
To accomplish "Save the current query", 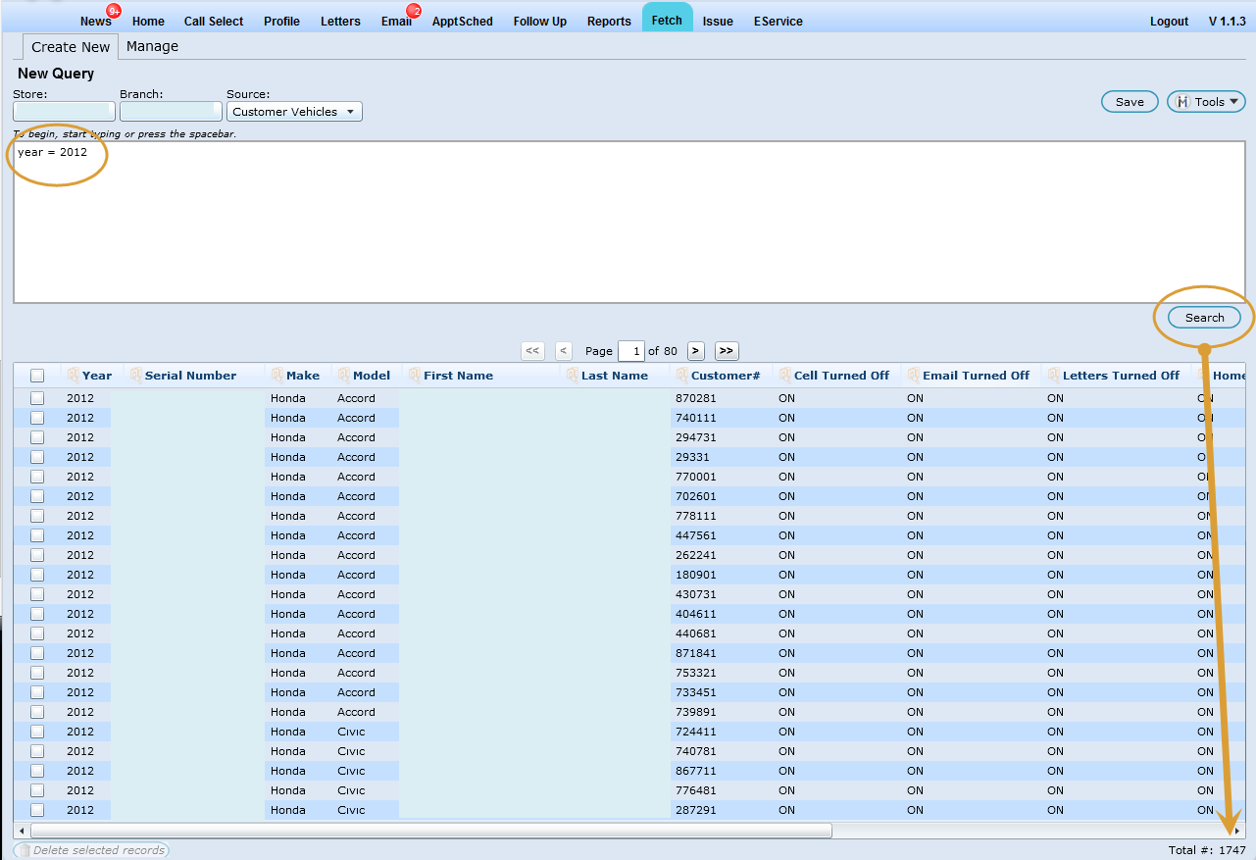I will [1130, 102].
